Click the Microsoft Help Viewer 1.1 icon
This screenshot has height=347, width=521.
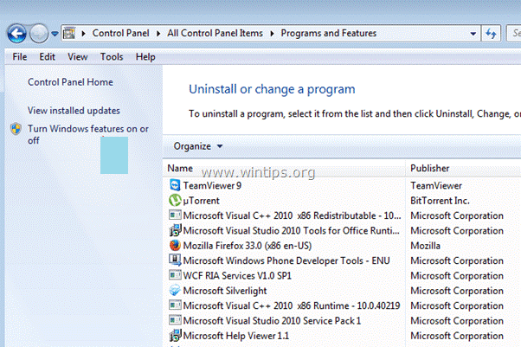[x=176, y=336]
